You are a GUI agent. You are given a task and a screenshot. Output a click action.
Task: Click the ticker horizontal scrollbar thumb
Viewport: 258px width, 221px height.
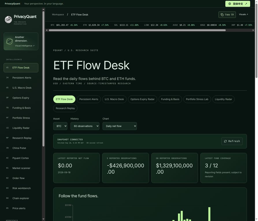click(x=137, y=30)
